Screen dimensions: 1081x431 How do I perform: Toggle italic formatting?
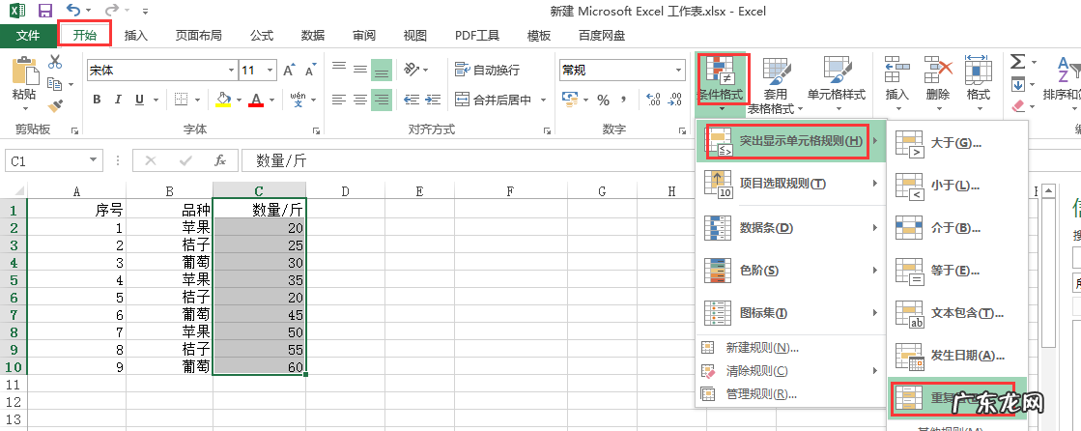(117, 100)
